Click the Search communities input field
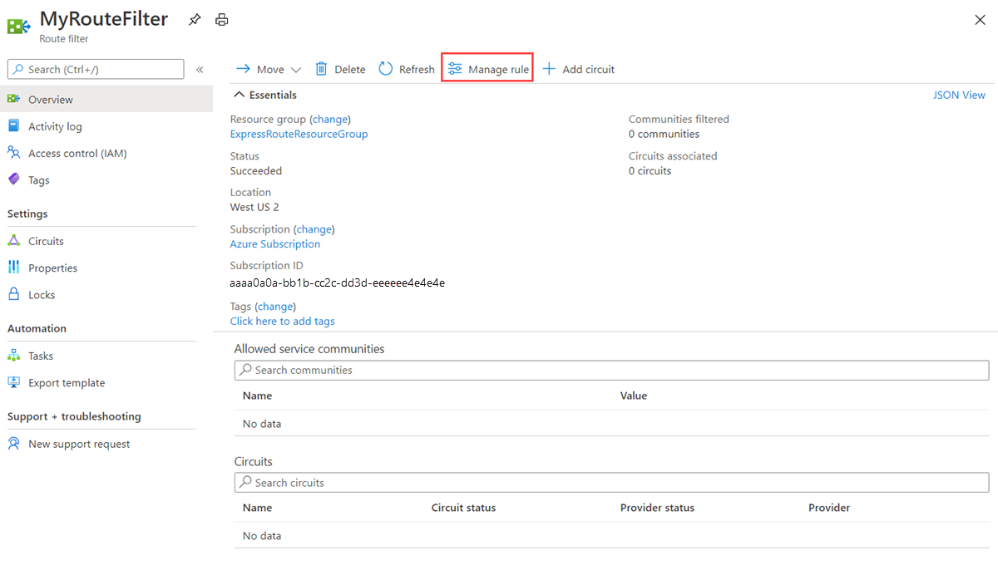This screenshot has width=998, height=565. pyautogui.click(x=613, y=370)
